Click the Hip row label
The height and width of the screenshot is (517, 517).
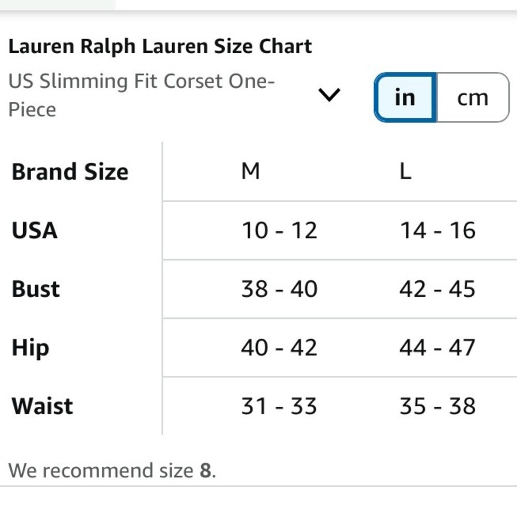click(x=31, y=348)
